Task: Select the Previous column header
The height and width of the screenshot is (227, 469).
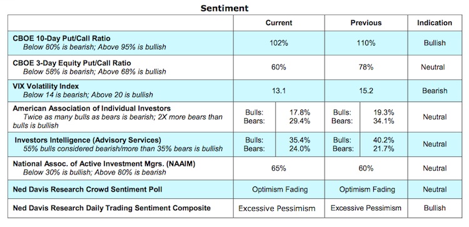Action: [x=366, y=23]
